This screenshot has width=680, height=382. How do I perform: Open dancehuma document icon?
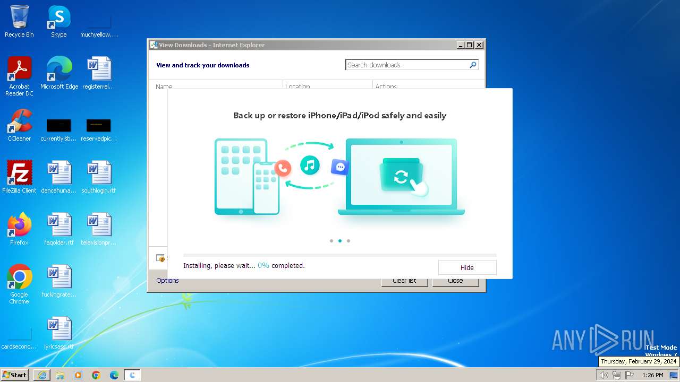[x=59, y=177]
